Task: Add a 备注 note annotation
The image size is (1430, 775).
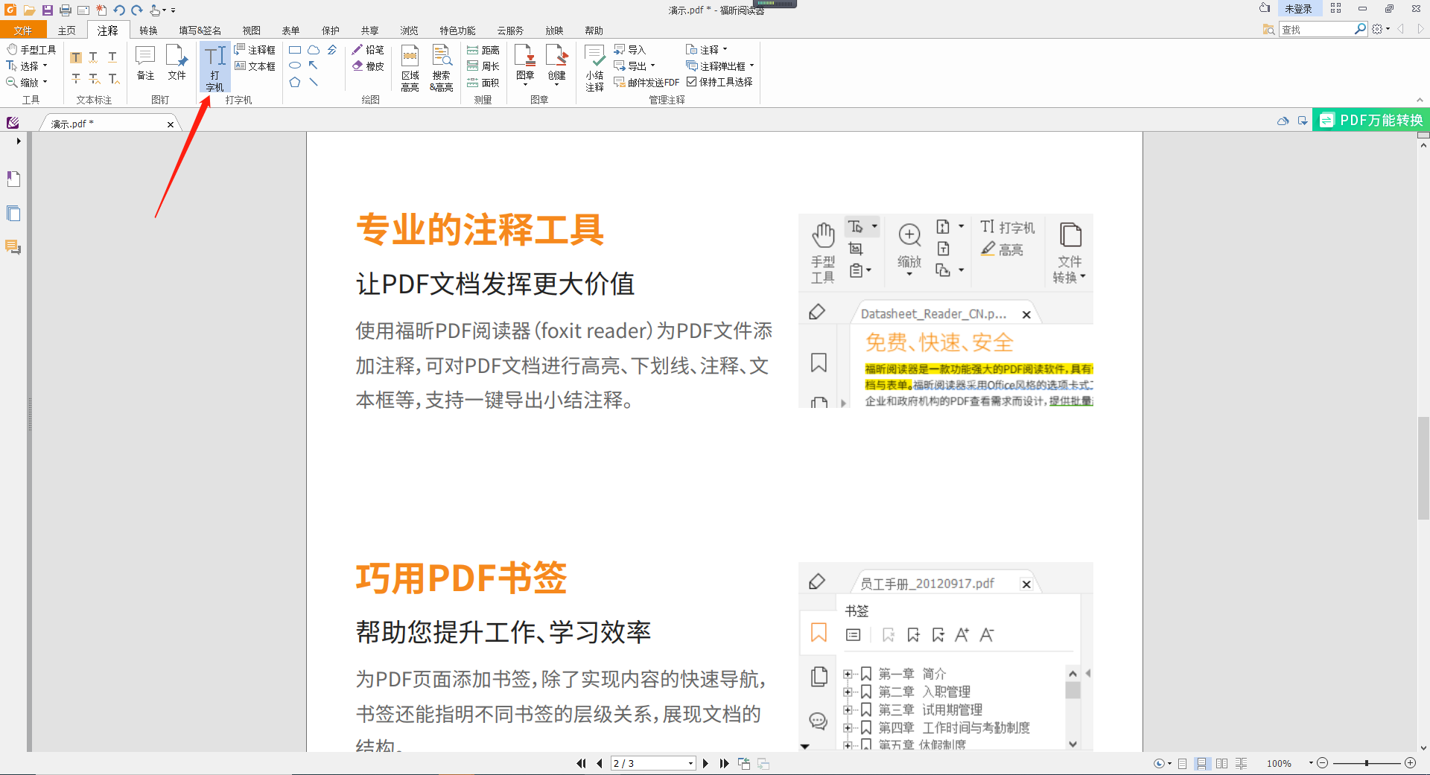Action: (144, 63)
